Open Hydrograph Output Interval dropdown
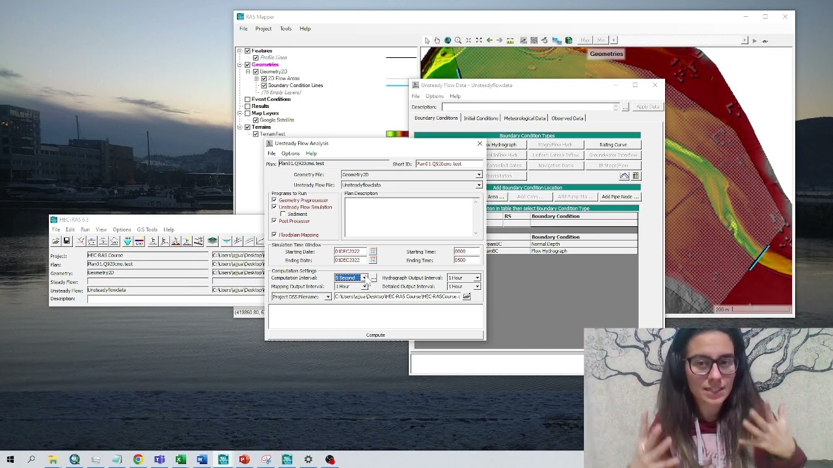This screenshot has height=468, width=833. point(477,278)
